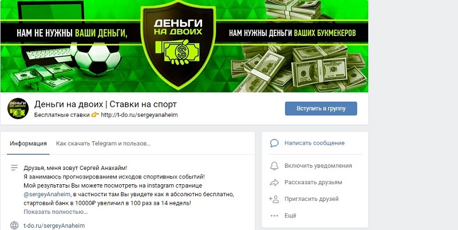This screenshot has height=230, width=458.
Task: Click Написать сообщение to message group
Action: pyautogui.click(x=314, y=143)
